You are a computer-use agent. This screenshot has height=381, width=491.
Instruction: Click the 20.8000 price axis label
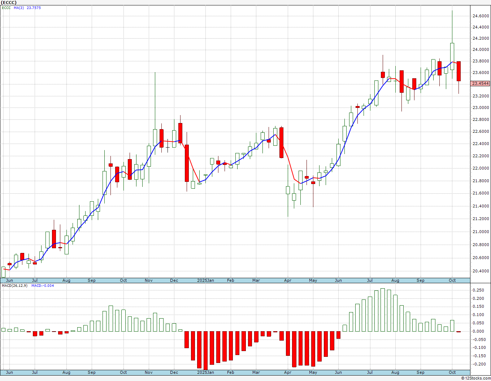pos(481,245)
